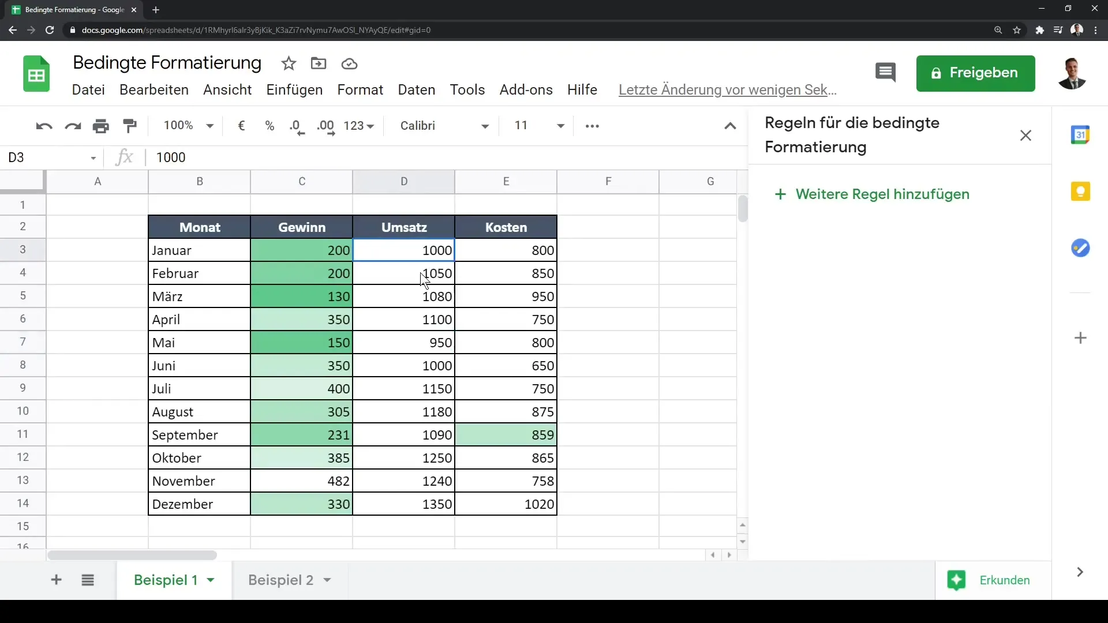Click the Sheets home logo
The image size is (1108, 623).
pyautogui.click(x=36, y=74)
